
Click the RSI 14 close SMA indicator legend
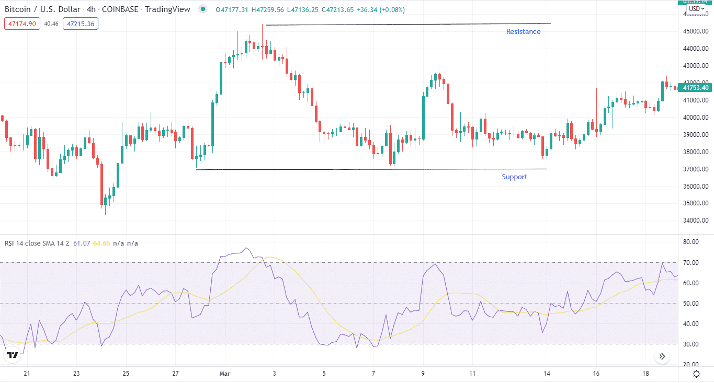coord(37,243)
